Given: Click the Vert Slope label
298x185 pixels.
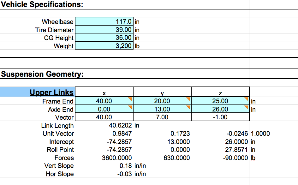Looking at the screenshot, I should 59,166.
